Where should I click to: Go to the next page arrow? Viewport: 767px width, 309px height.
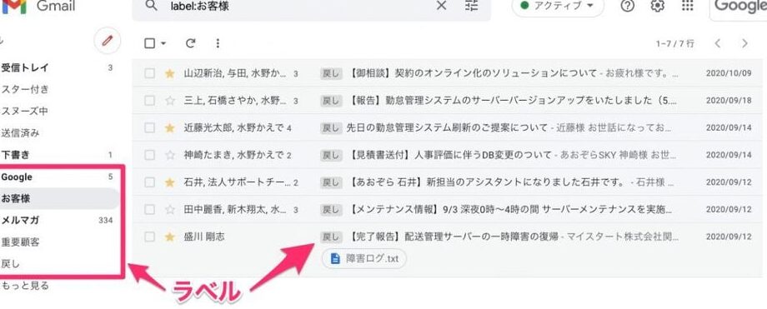(744, 43)
